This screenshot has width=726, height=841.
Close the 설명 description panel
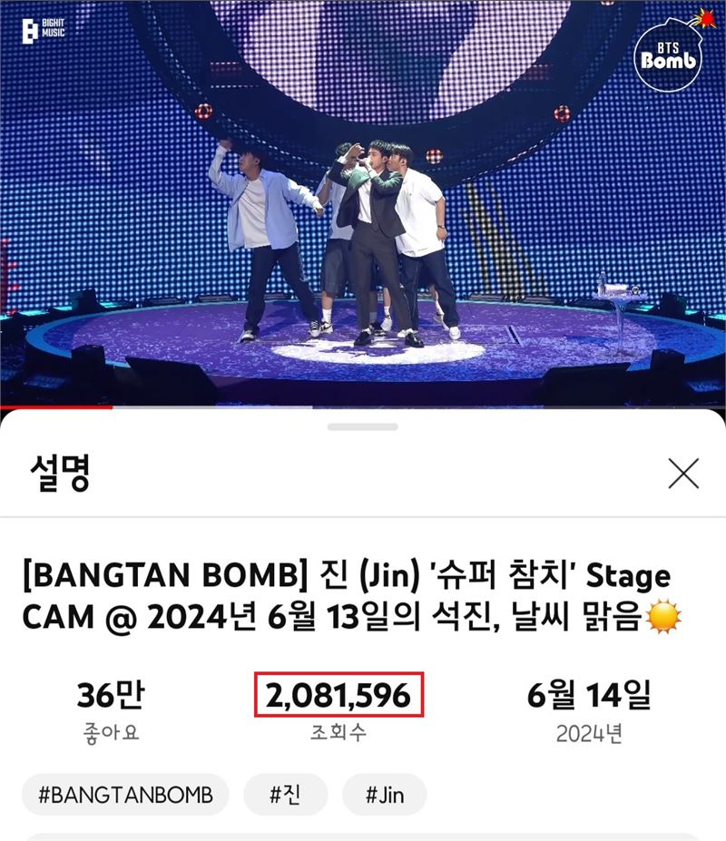[x=683, y=474]
